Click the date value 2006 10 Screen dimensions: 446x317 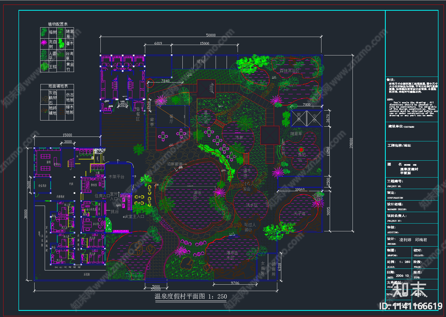[x=402, y=275]
